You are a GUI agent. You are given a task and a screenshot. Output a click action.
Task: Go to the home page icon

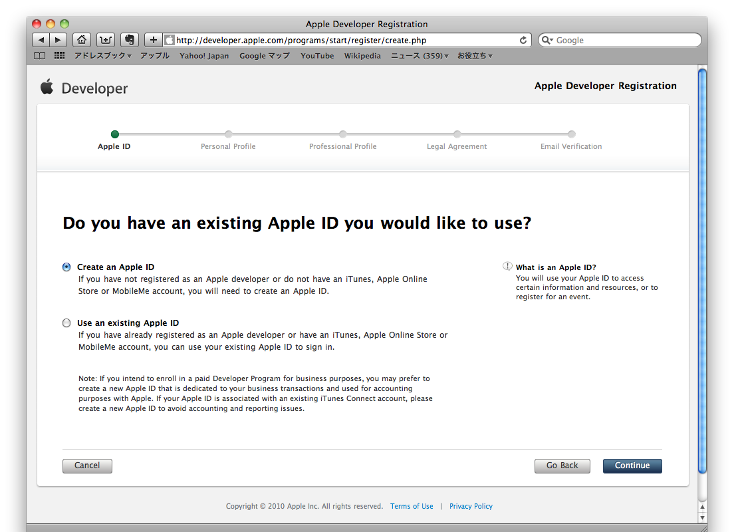[81, 40]
